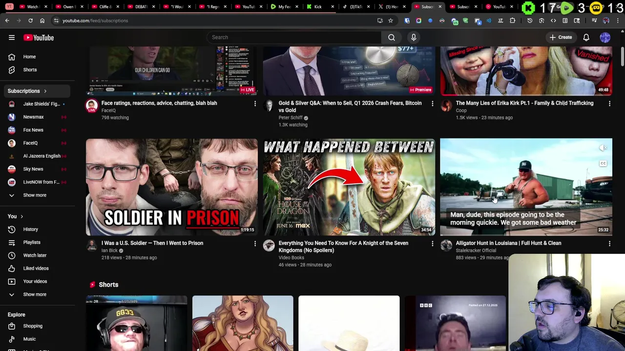Viewport: 625px width, 351px height.
Task: Click the address bar URL
Action: tap(95, 20)
